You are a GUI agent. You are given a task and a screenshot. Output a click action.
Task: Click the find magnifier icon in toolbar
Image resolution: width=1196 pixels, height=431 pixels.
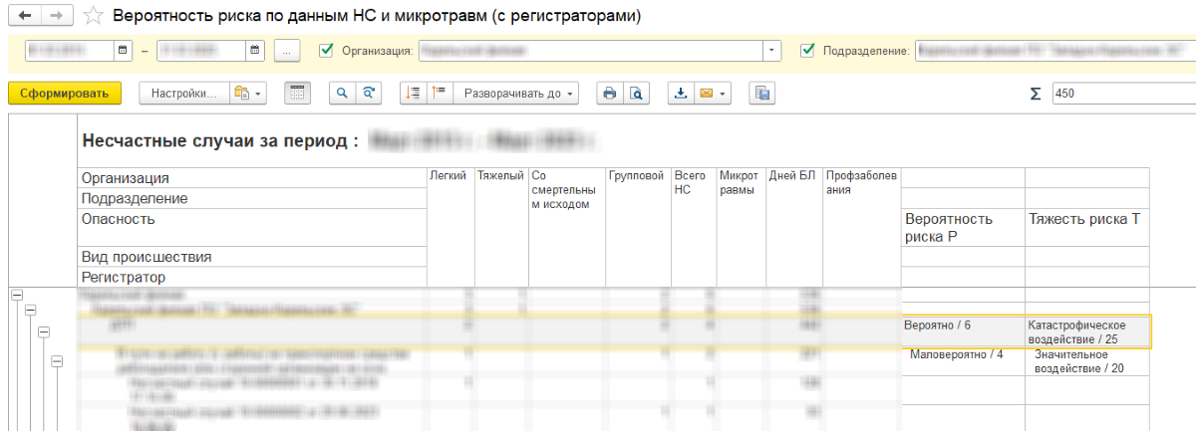pos(343,94)
